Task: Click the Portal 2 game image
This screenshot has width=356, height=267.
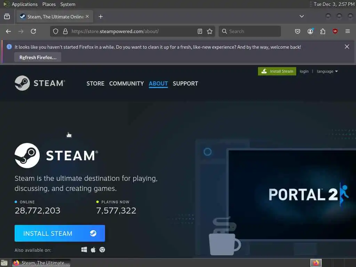Action: [292, 195]
